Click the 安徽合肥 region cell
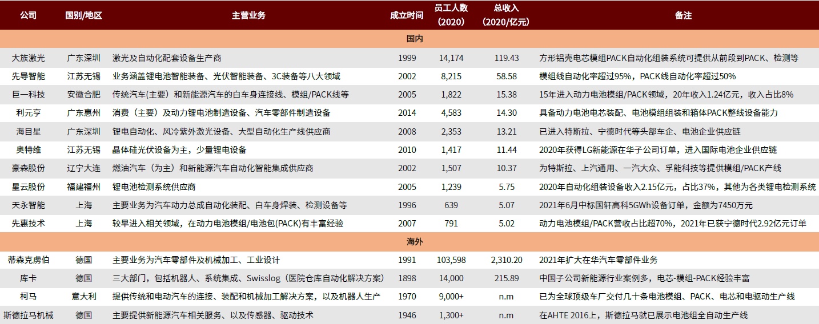 (83, 95)
